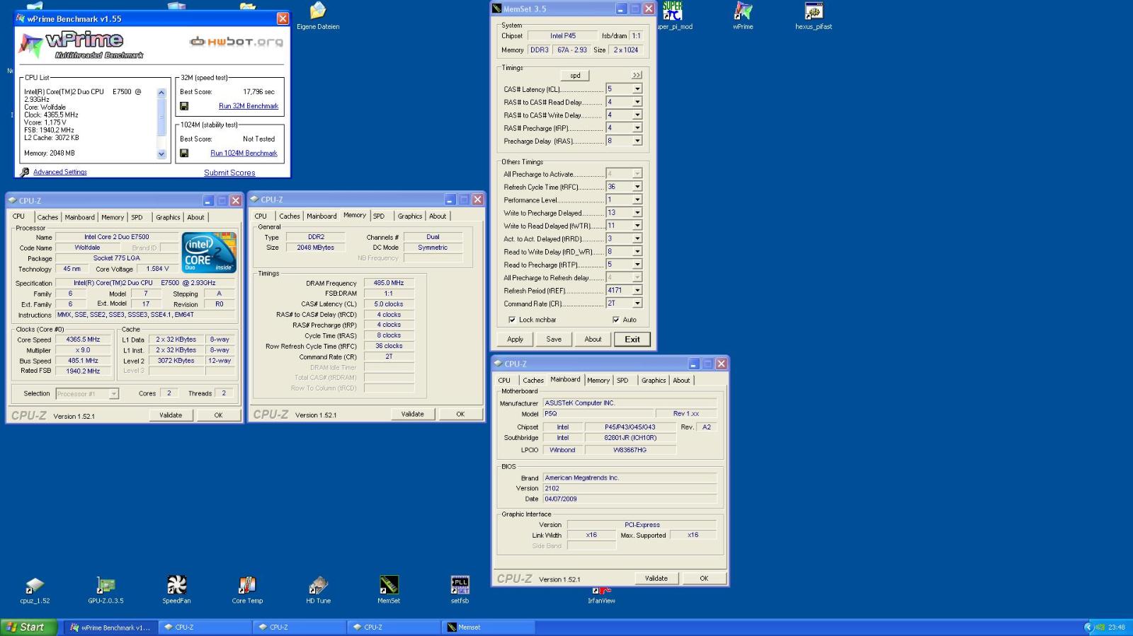Switch to the wPrime Benchmark taskbar button
Image resolution: width=1133 pixels, height=636 pixels.
click(x=110, y=628)
